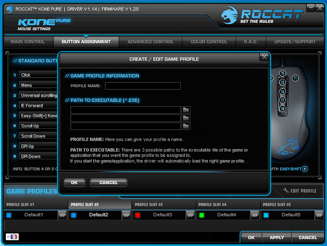Toggle WP button for Default4 profile

(x=255, y=215)
